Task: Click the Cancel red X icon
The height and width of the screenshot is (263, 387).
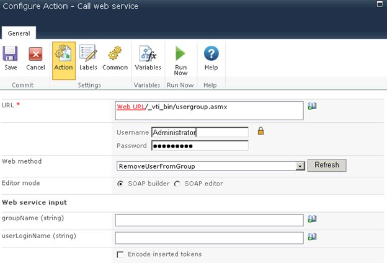Action: click(x=35, y=54)
